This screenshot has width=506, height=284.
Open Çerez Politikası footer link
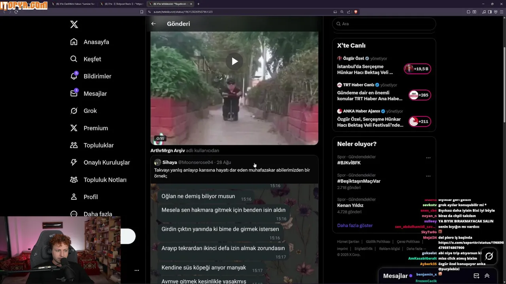(408, 241)
